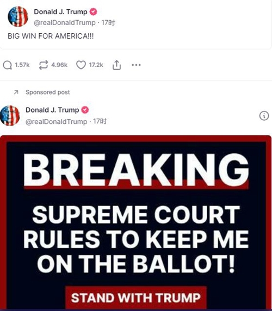Click the Sponsored post label

(x=48, y=92)
